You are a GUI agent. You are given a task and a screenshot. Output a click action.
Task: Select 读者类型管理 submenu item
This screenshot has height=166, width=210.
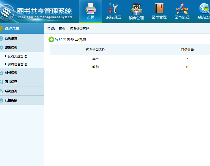(x=17, y=56)
